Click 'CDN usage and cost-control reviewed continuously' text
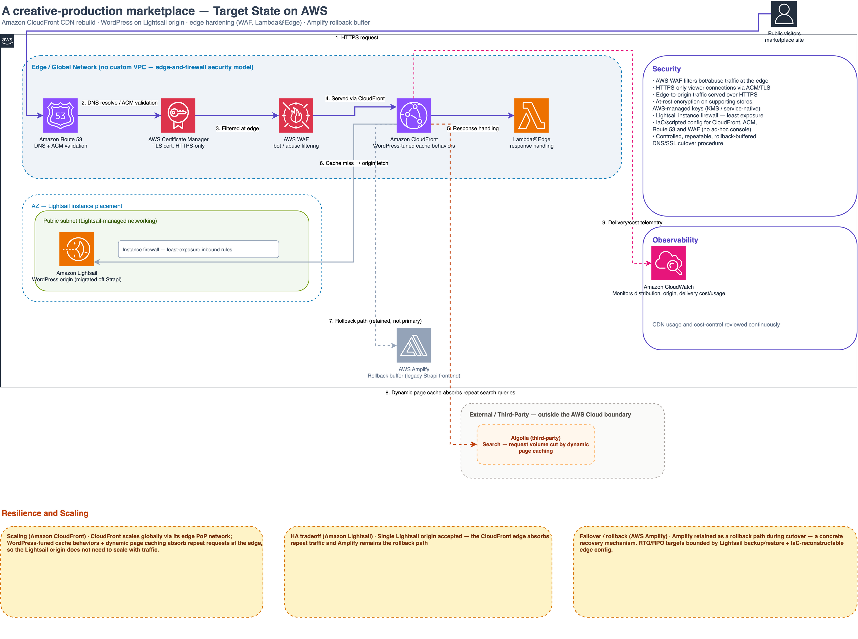Screen dimensions: 858x639 [x=716, y=325]
